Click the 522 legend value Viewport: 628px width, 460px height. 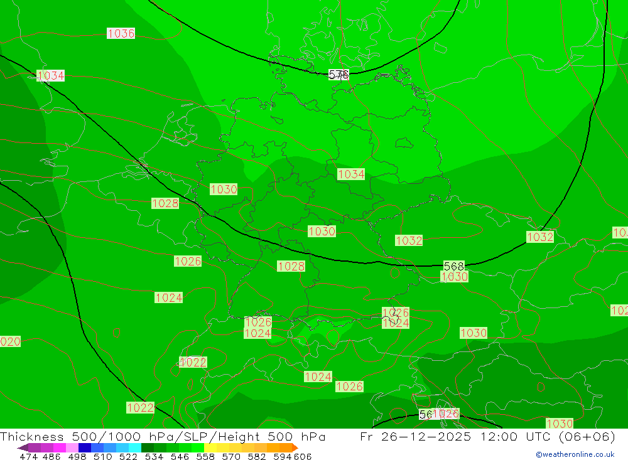128,456
